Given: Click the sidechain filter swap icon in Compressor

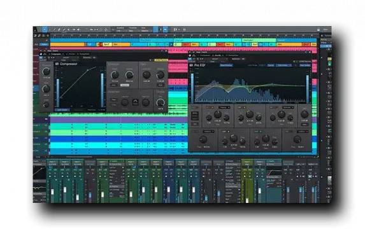Looking at the screenshot, I should pyautogui.click(x=135, y=102).
